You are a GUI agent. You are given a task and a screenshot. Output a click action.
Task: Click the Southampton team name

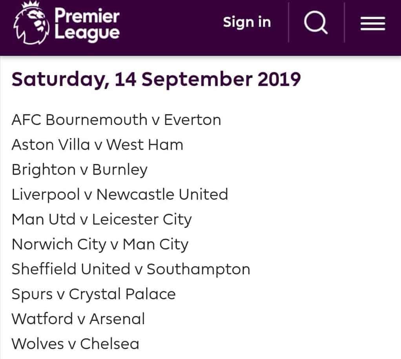[199, 270]
